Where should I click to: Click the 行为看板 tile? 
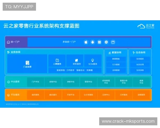(x=116, y=65)
